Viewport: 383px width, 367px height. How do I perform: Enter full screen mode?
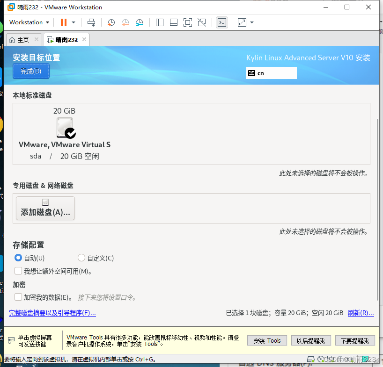(188, 22)
